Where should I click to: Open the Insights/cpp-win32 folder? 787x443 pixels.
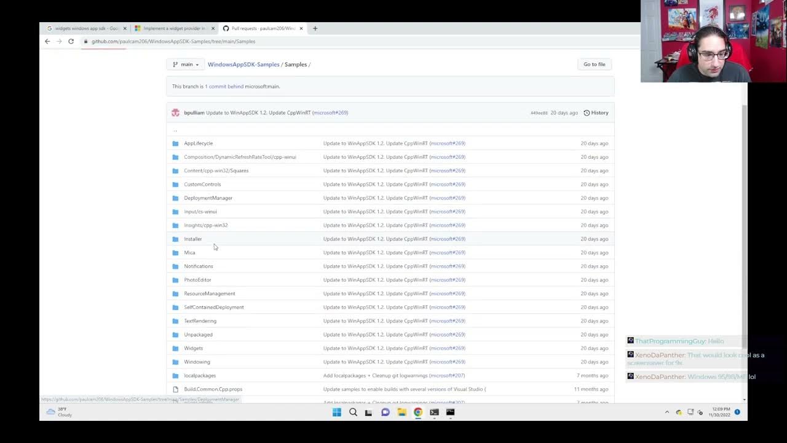pos(206,225)
